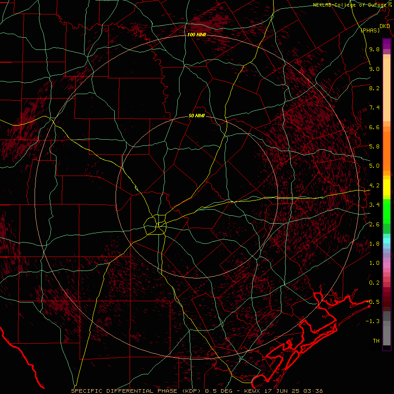Pick the purple band atop the color bar
The width and height of the screenshot is (394, 394).
pyautogui.click(x=387, y=44)
